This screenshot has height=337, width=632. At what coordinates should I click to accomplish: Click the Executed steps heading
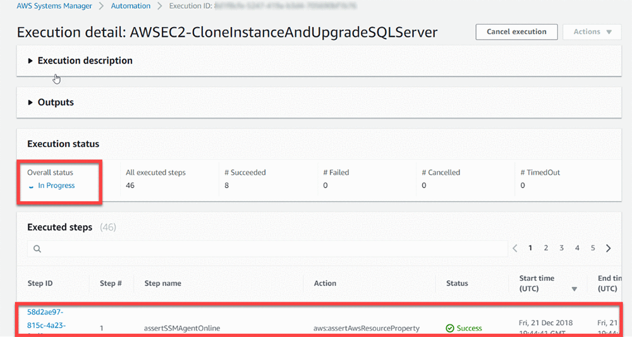pyautogui.click(x=59, y=227)
